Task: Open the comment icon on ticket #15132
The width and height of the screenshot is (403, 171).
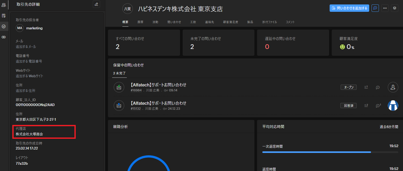Action: pos(378,106)
